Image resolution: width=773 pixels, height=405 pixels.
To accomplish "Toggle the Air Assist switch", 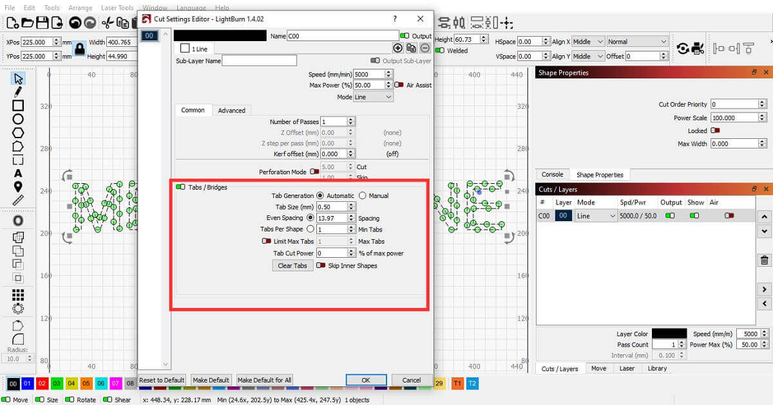I will point(399,85).
